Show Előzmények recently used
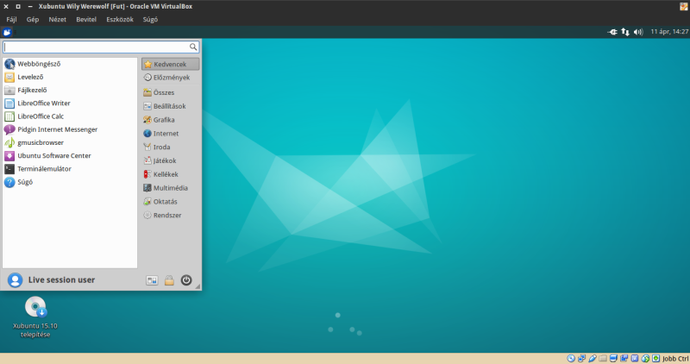Screen dimensions: 690x364 point(170,78)
